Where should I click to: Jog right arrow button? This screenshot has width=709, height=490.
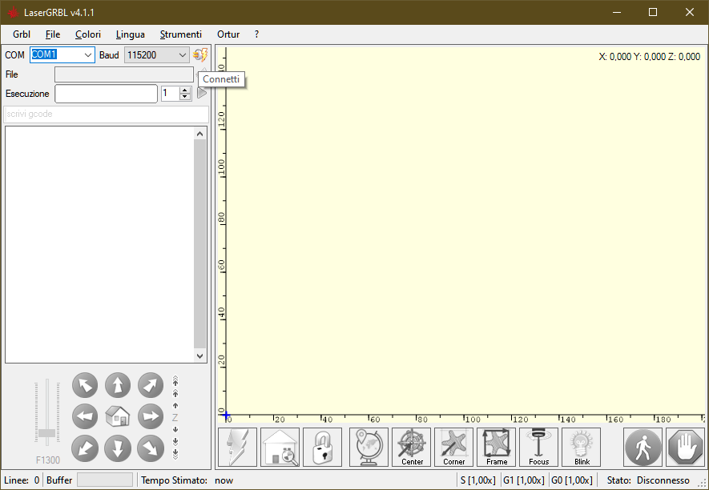151,416
